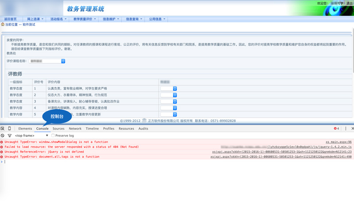Open rating dropdown for item 3 备课充分
Screen dimensions: 354x201
[x=169, y=102]
